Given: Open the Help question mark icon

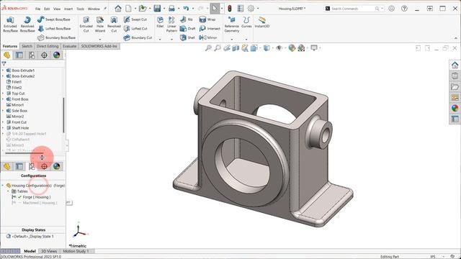Looking at the screenshot, I should pyautogui.click(x=405, y=9).
